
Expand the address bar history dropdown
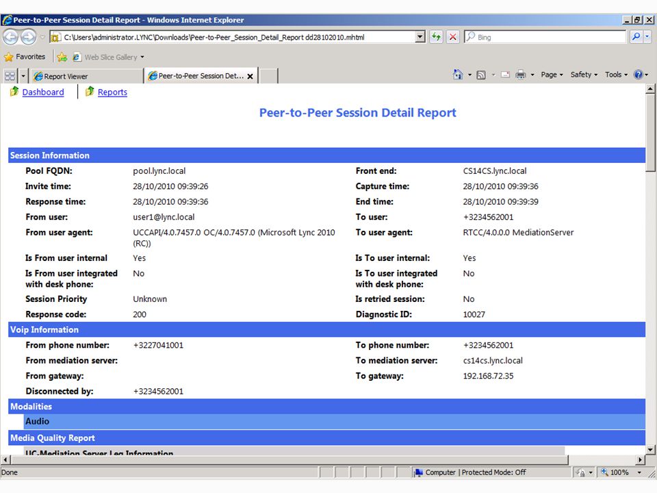tap(420, 37)
